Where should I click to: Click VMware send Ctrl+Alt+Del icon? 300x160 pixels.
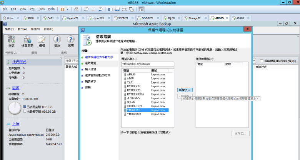(76, 8)
